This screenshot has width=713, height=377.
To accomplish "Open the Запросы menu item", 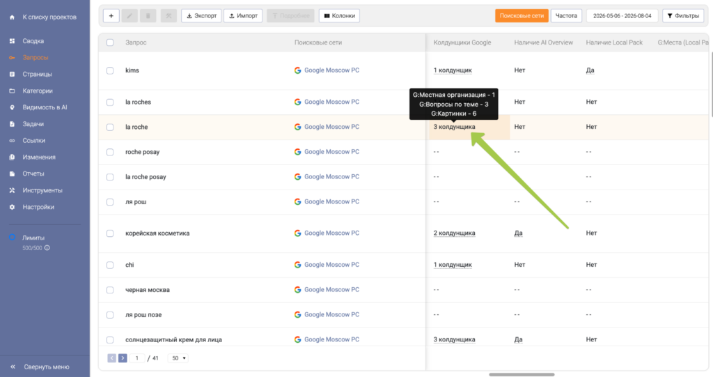I will [x=36, y=57].
